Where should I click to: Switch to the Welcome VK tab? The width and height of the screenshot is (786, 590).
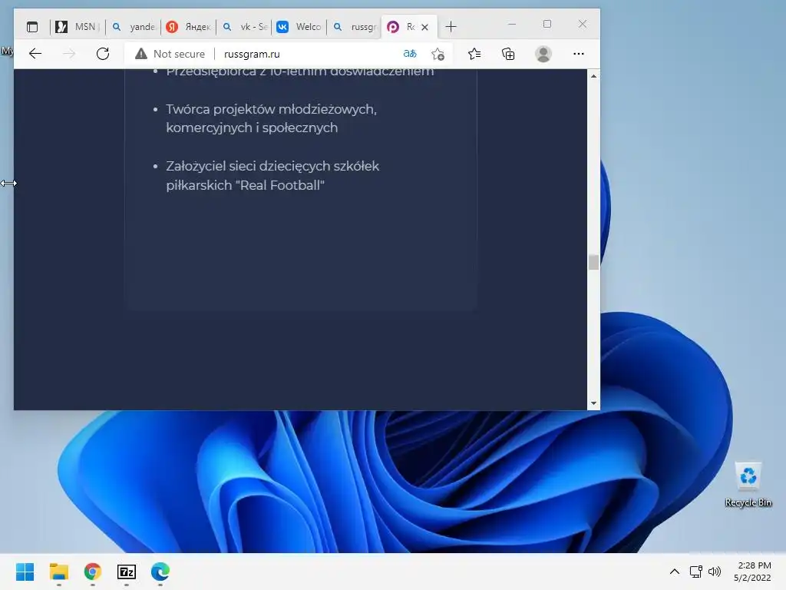299,27
